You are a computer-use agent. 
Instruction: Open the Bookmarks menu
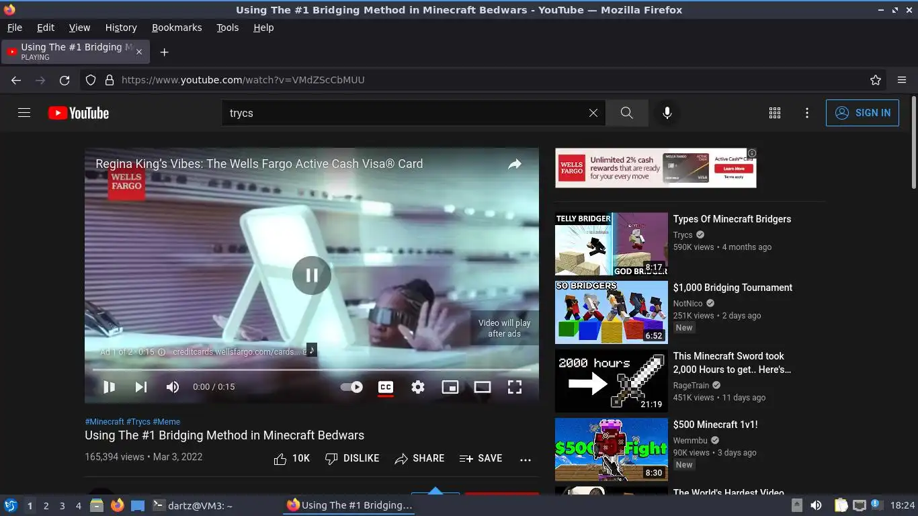click(x=177, y=28)
